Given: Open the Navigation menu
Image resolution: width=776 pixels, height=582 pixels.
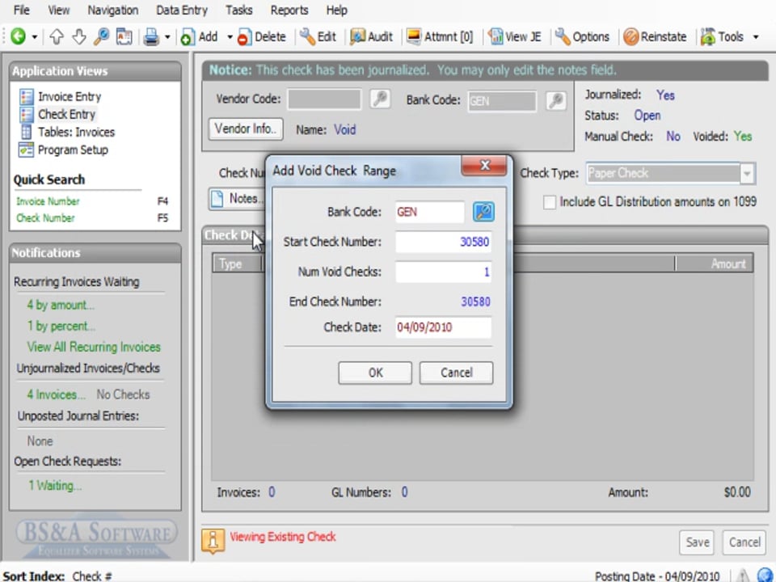Looking at the screenshot, I should tap(113, 10).
